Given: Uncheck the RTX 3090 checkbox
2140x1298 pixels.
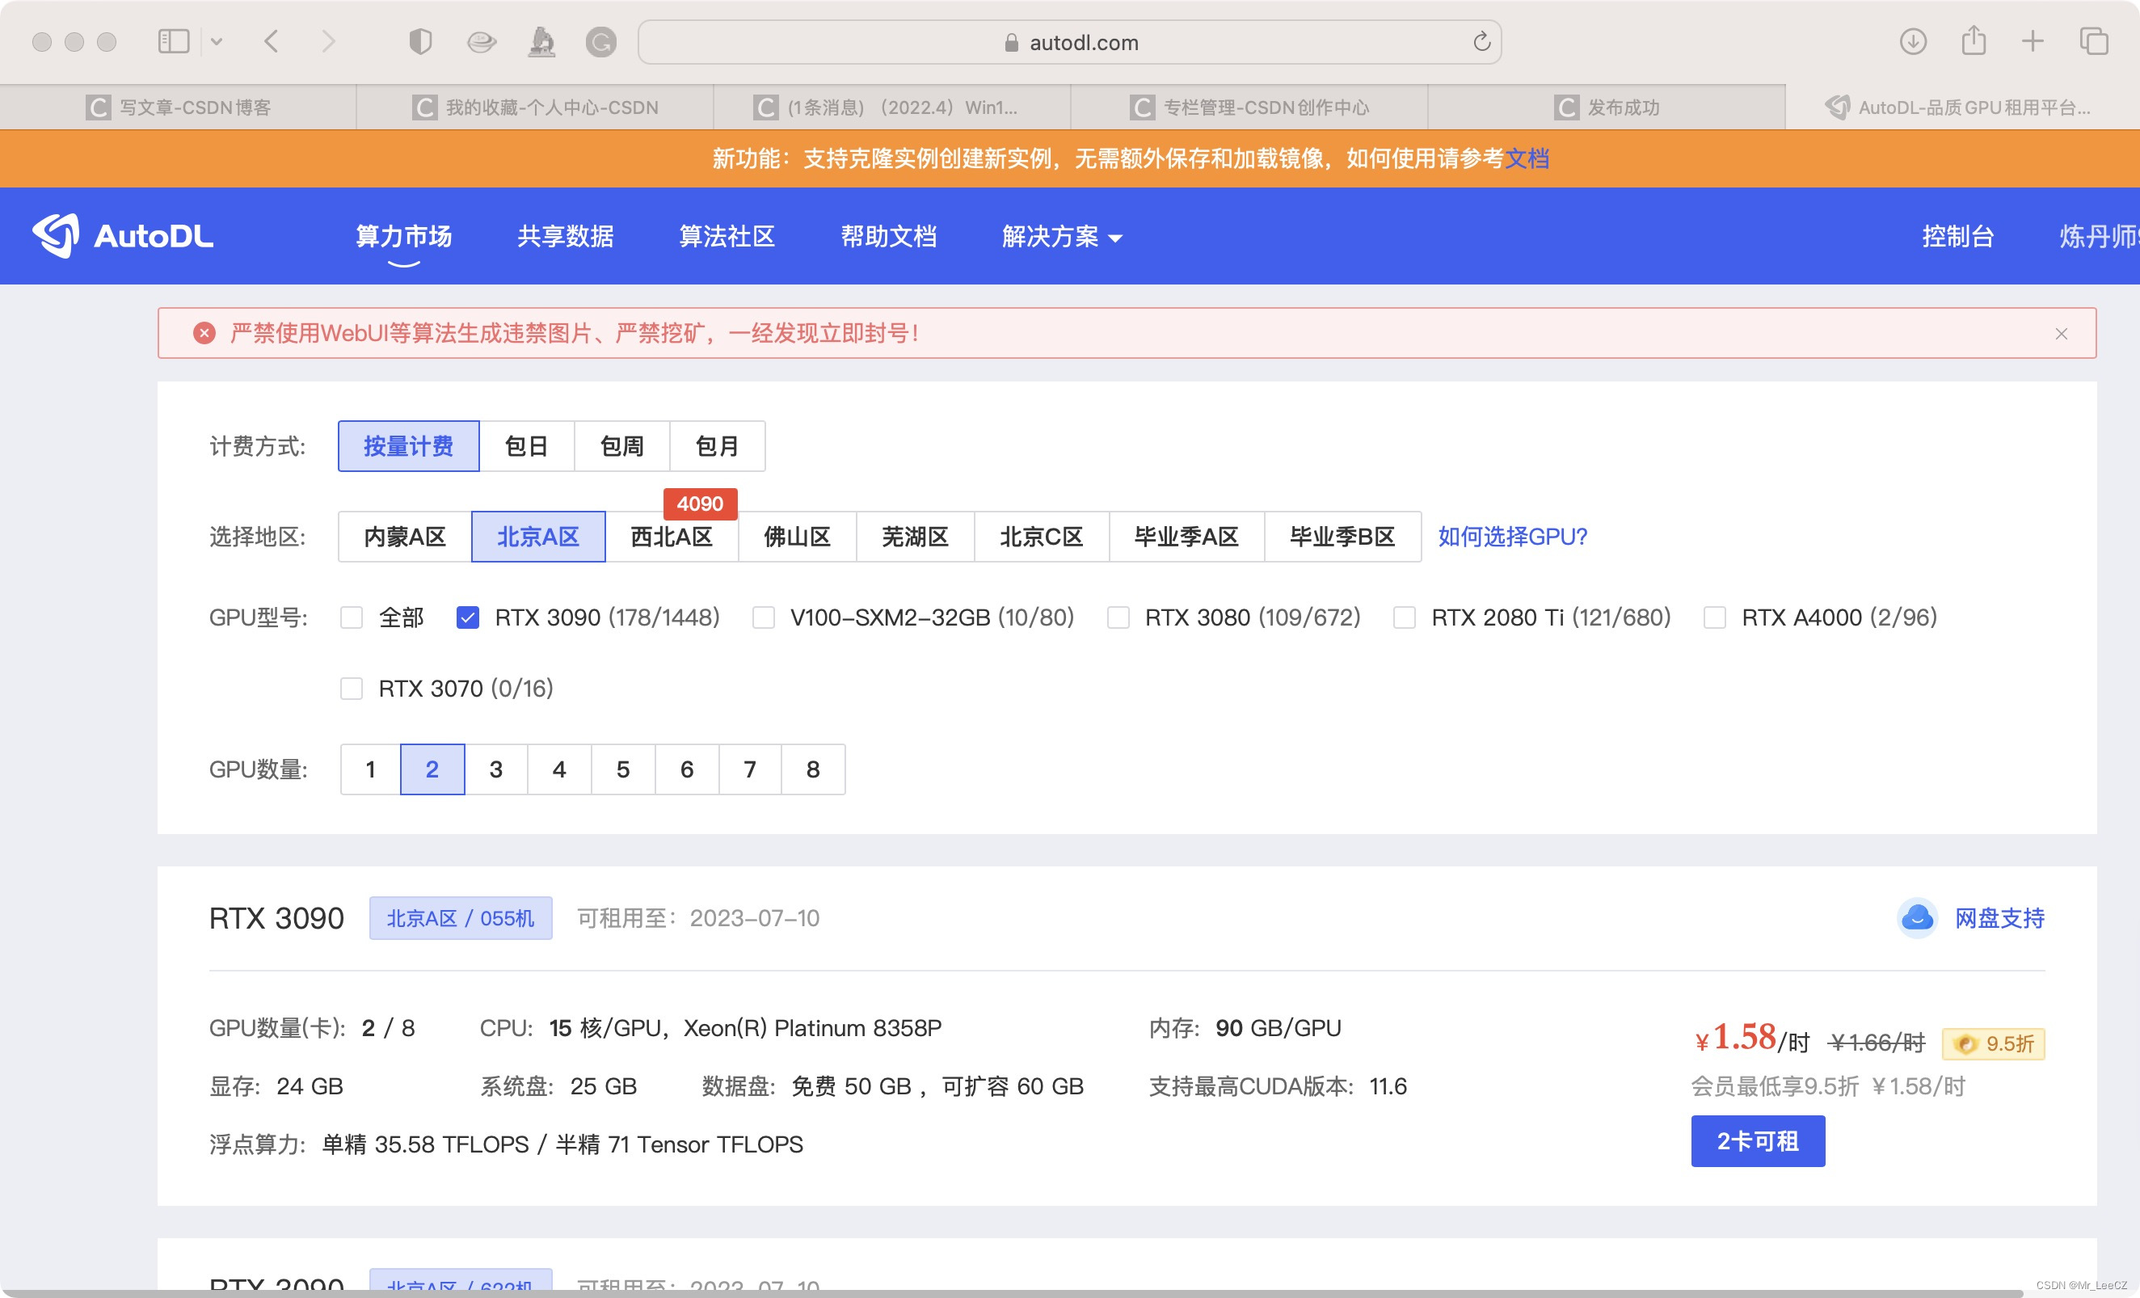Looking at the screenshot, I should pos(467,617).
